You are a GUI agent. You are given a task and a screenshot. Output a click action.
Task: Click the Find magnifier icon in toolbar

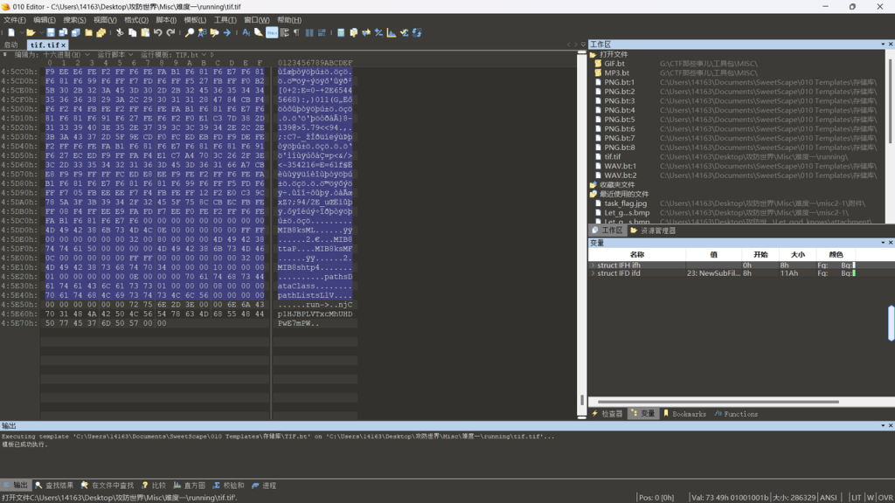coord(189,33)
